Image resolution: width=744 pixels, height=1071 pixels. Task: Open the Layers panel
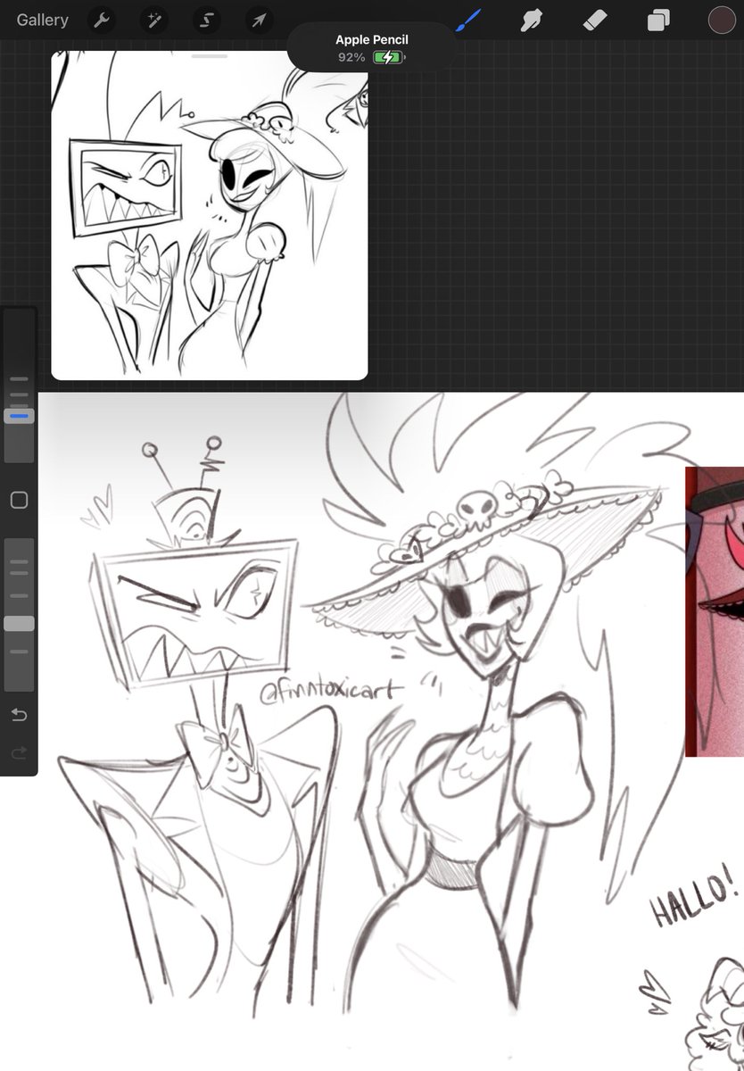click(x=658, y=20)
